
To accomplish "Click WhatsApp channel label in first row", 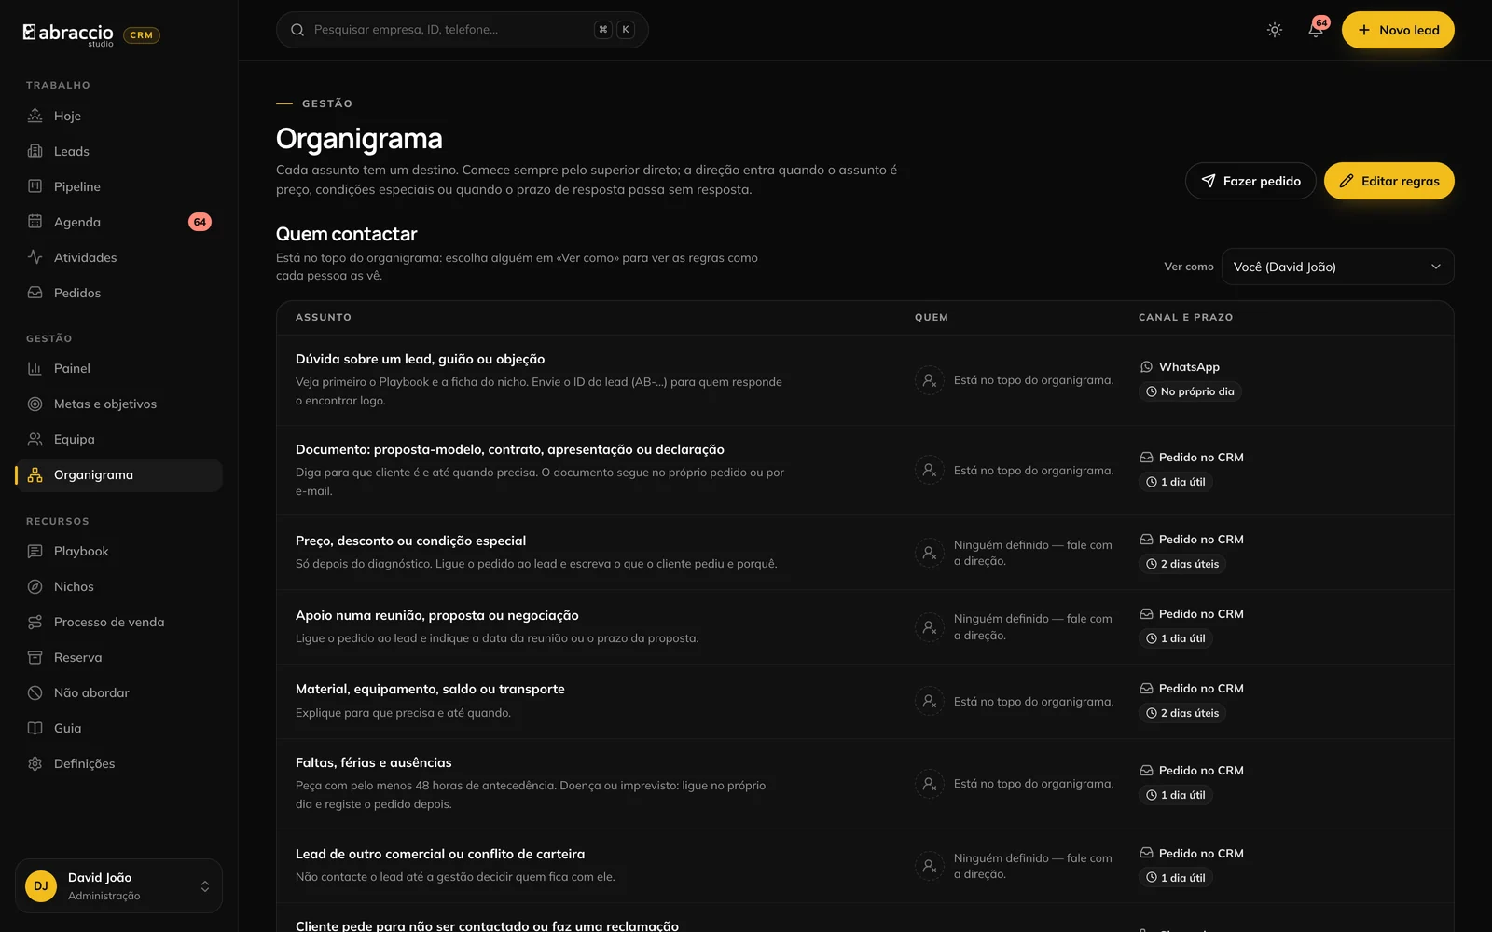I will (1189, 367).
